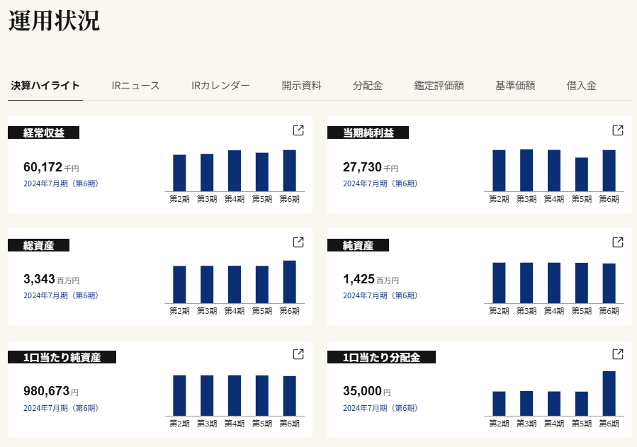Open the 借入金 tab
This screenshot has height=447, width=637.
coord(581,86)
